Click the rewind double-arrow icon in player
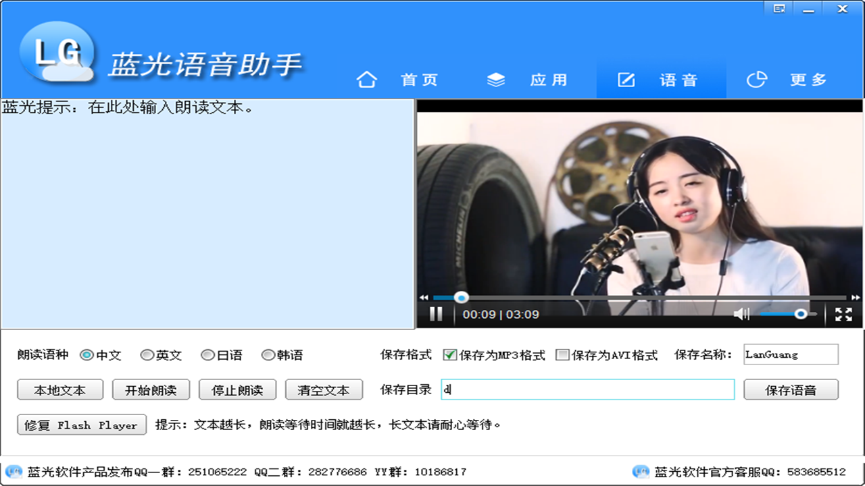Viewport: 865px width, 486px height. [424, 297]
